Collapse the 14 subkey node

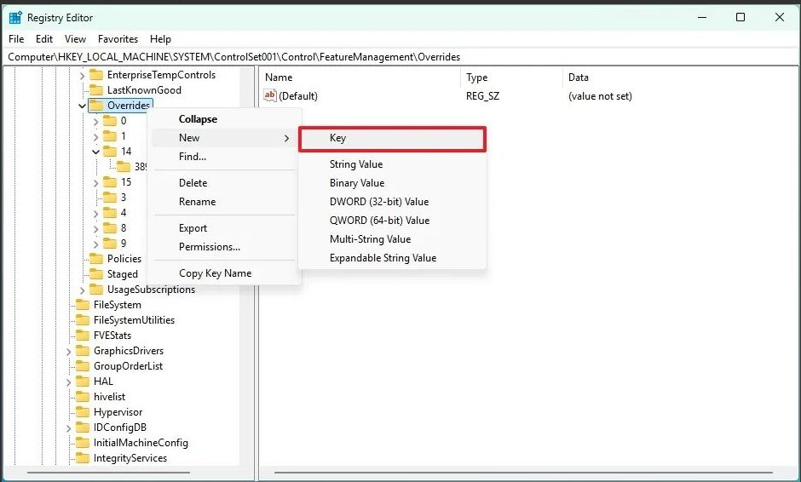96,152
